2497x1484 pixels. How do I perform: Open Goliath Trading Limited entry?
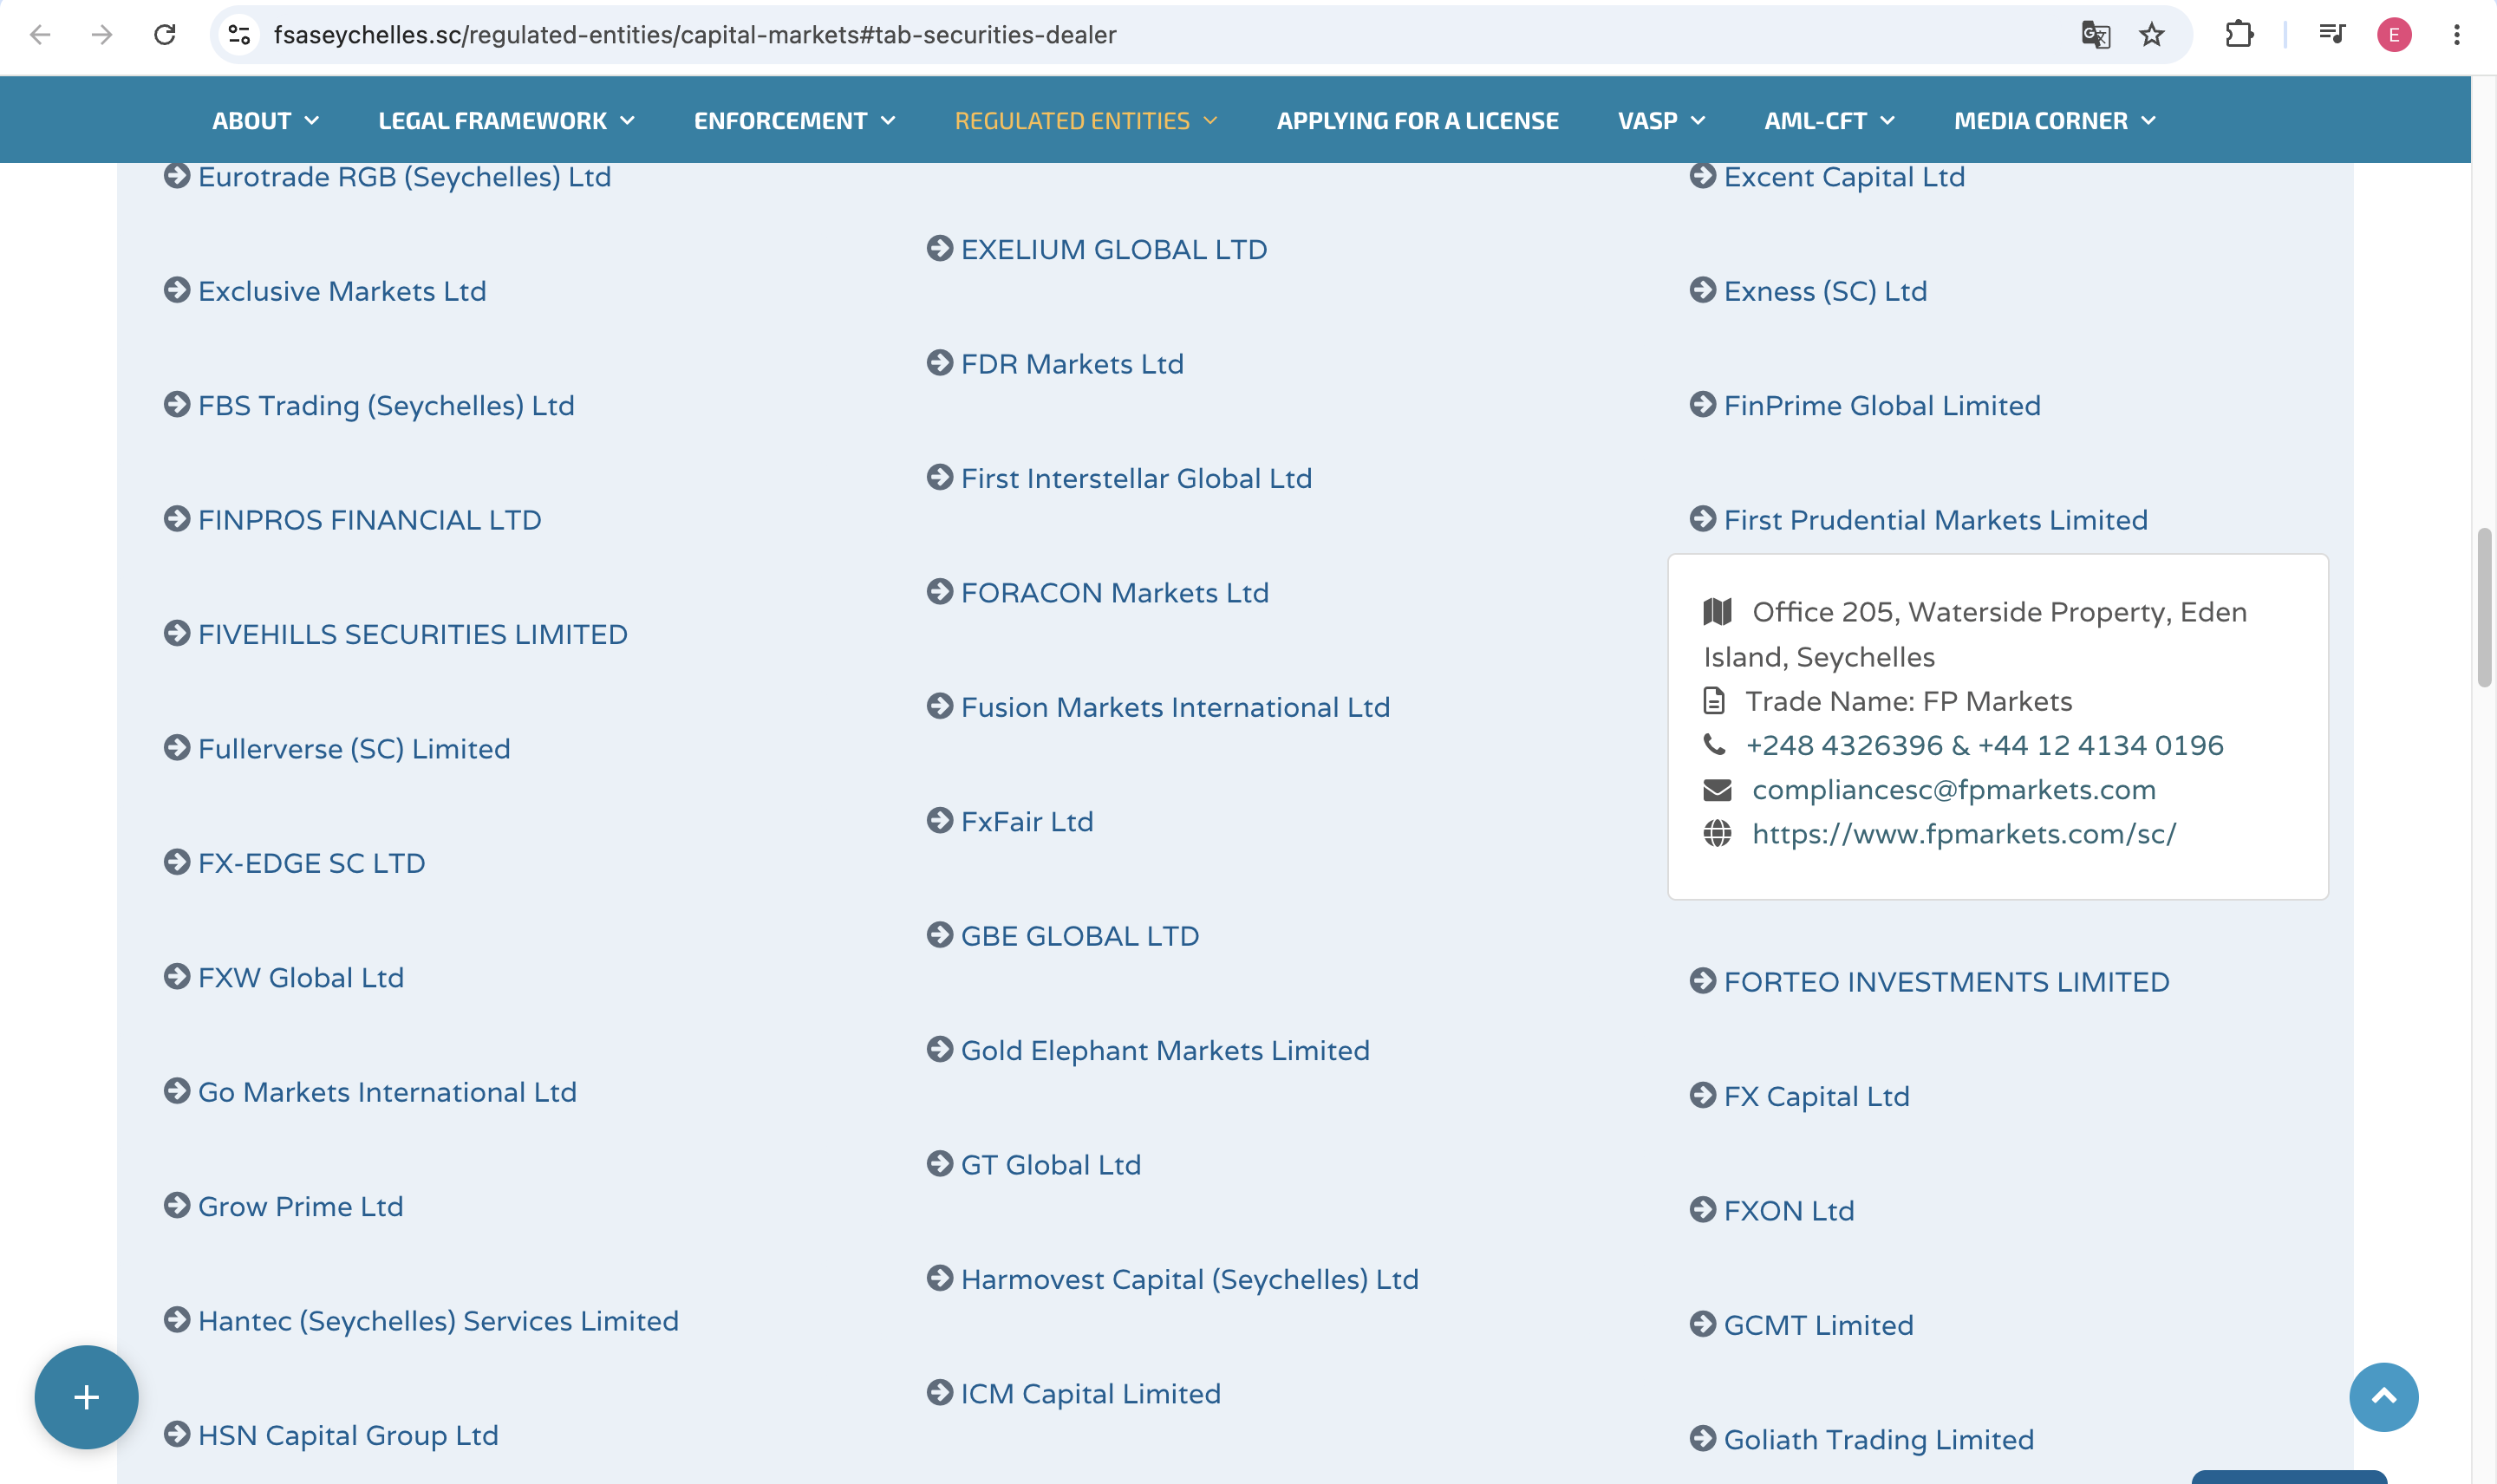(1878, 1440)
